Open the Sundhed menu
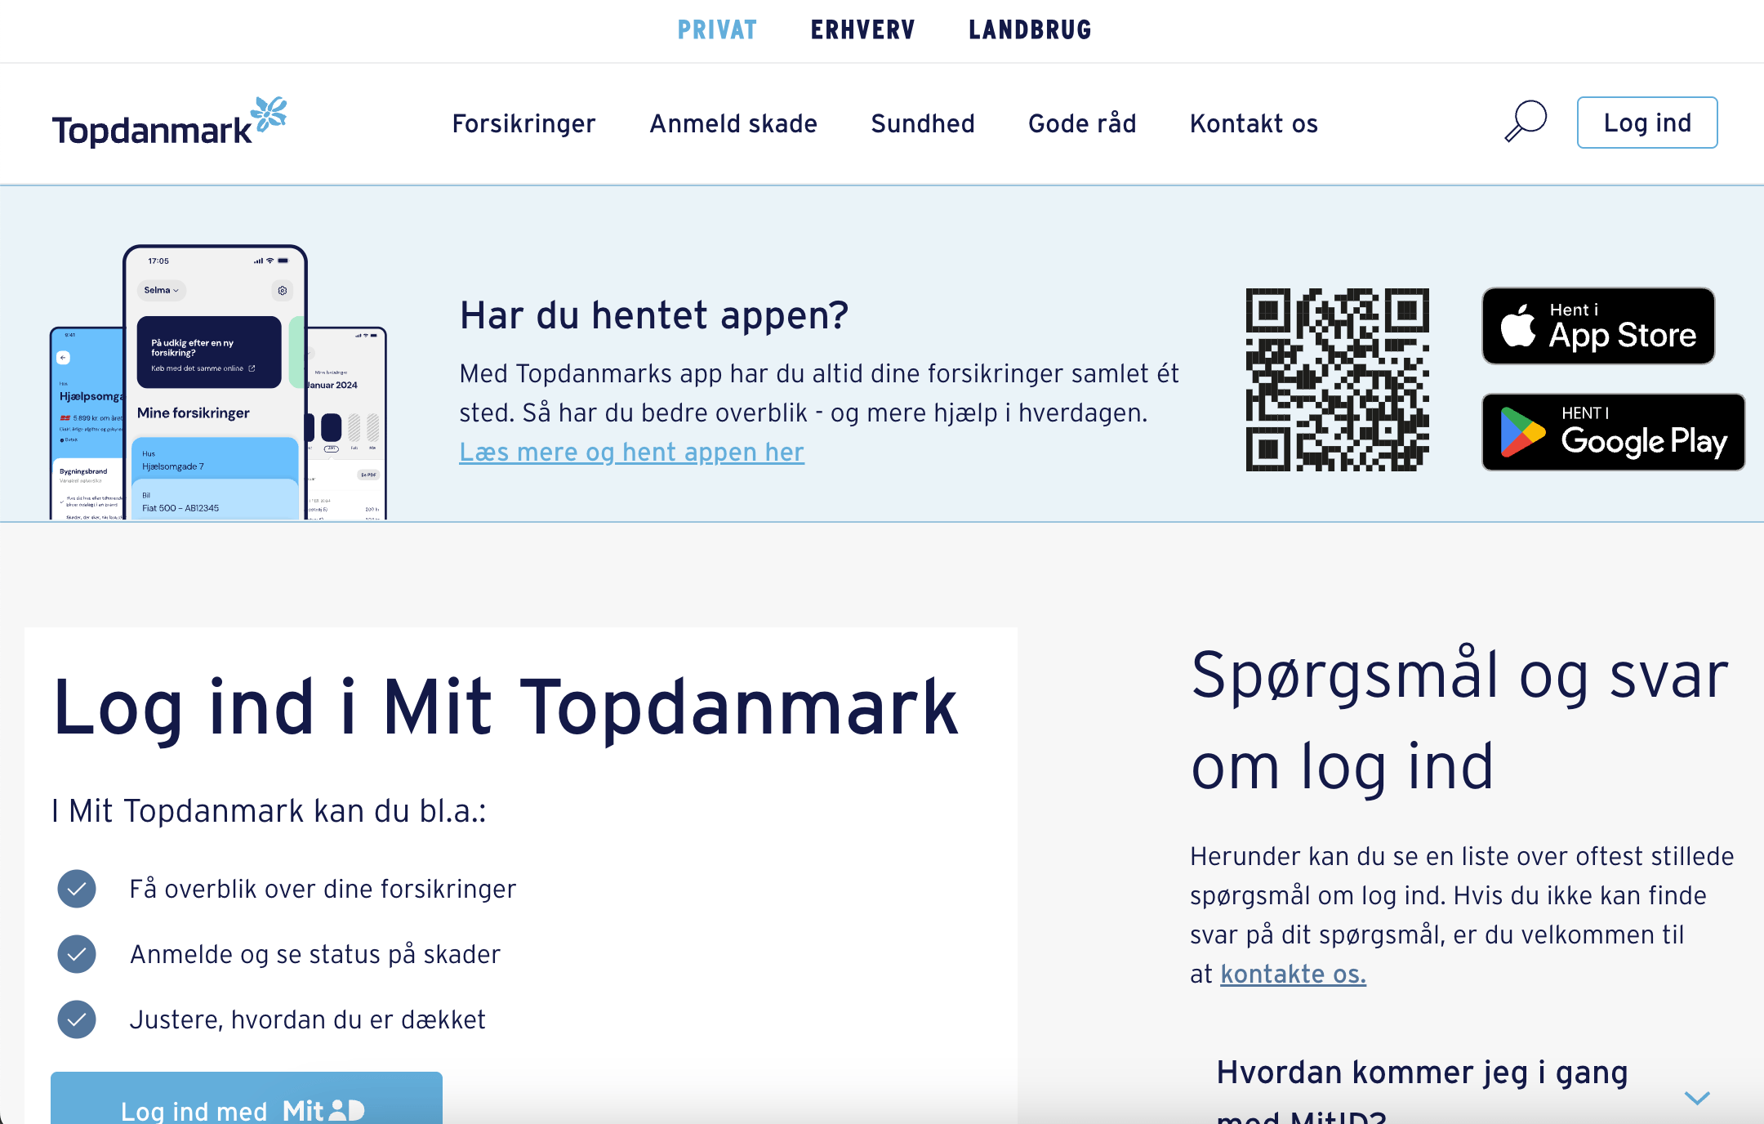This screenshot has height=1124, width=1764. (x=923, y=123)
